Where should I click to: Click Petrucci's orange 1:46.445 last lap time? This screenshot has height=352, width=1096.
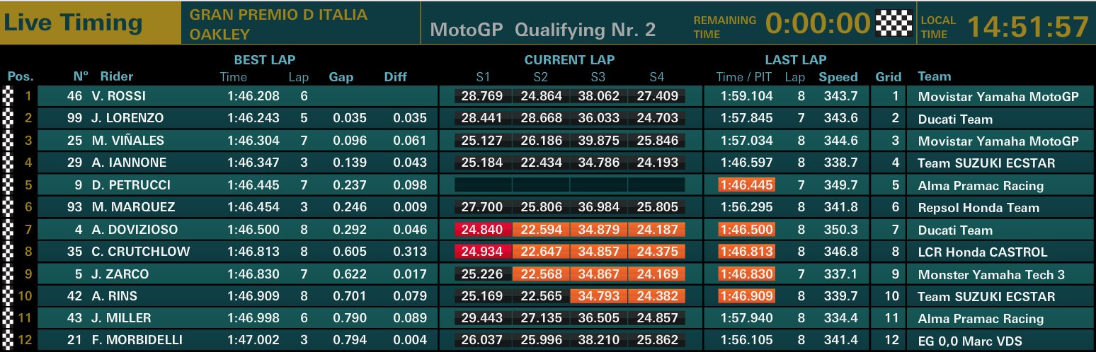(x=746, y=185)
